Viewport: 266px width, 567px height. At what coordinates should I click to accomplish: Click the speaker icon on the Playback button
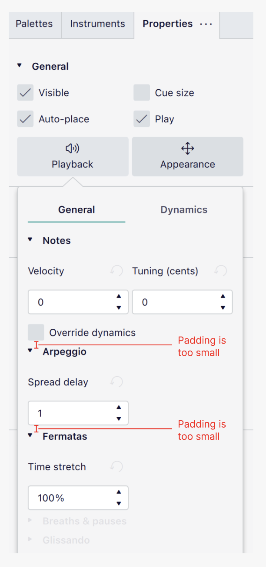tap(72, 148)
